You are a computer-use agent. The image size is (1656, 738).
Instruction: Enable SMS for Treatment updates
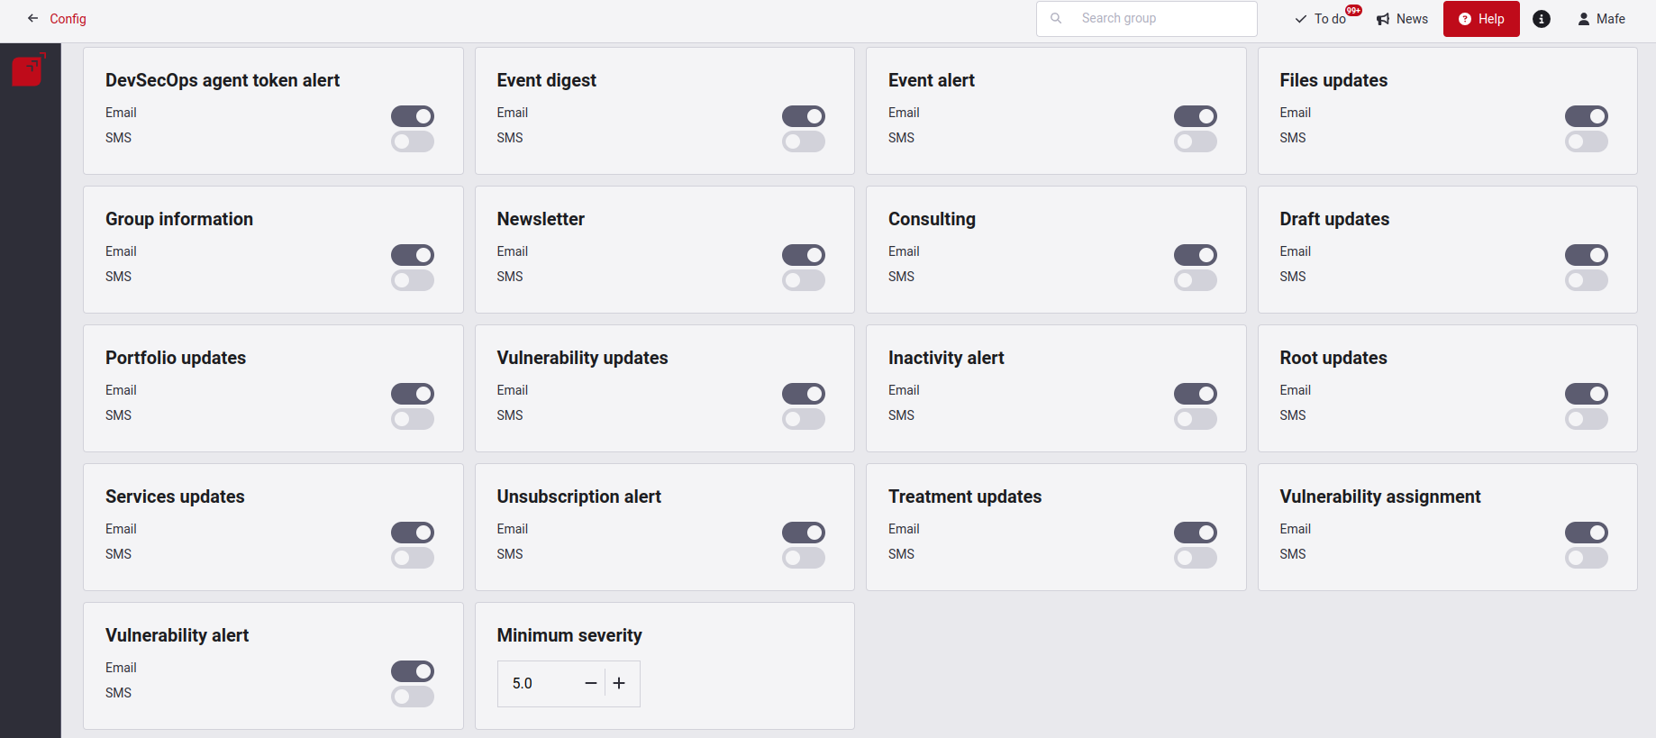(x=1195, y=558)
